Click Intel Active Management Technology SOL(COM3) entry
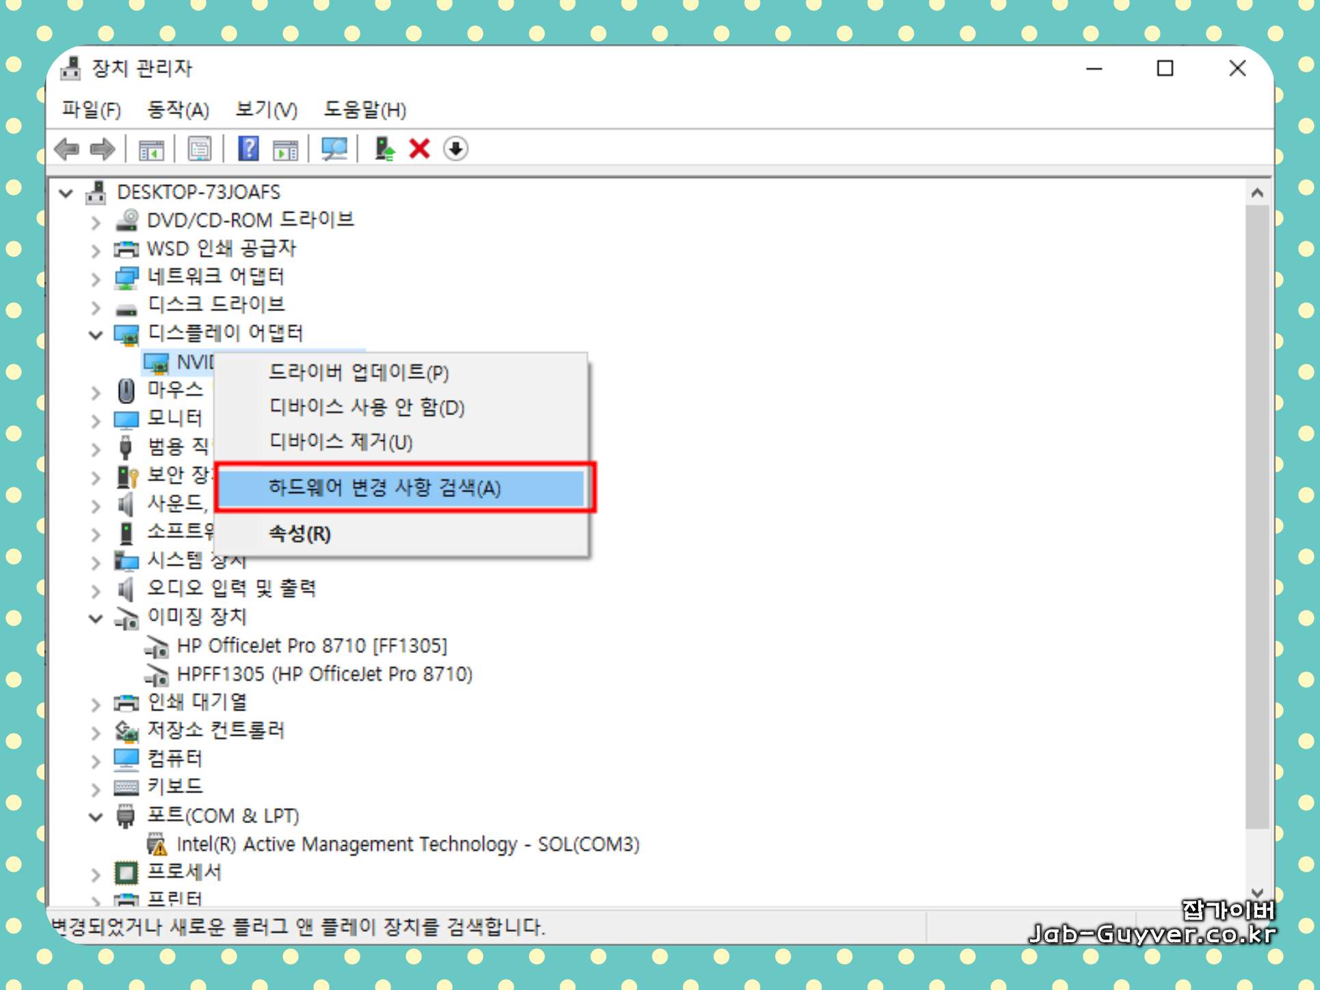The height and width of the screenshot is (990, 1320). [x=408, y=844]
